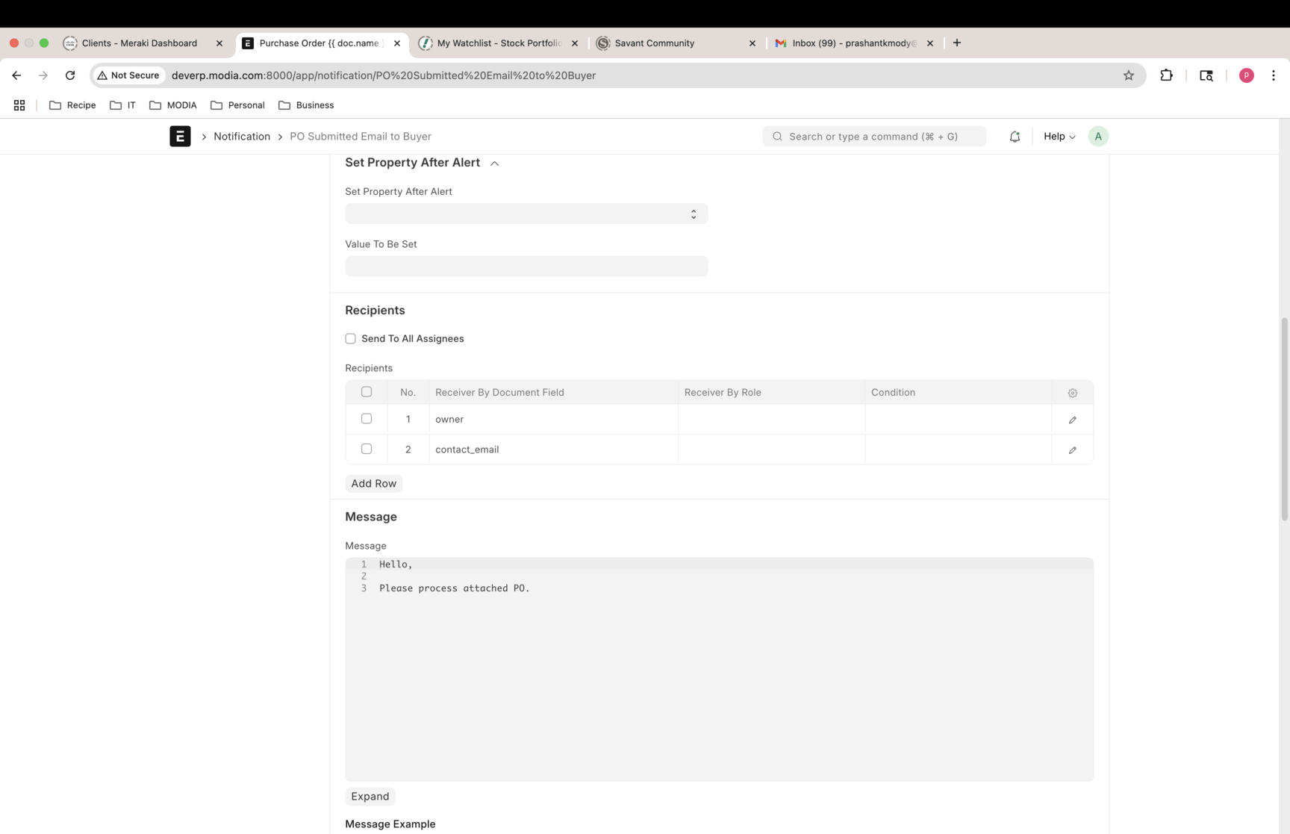
Task: Go back with the browser back arrow
Action: pos(16,75)
